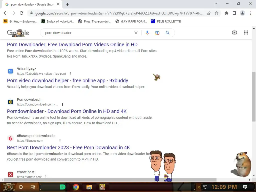
Task: Open Task View from the taskbar
Action: click(33, 187)
